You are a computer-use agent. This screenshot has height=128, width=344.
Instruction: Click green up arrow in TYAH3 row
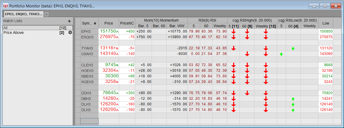[293, 49]
